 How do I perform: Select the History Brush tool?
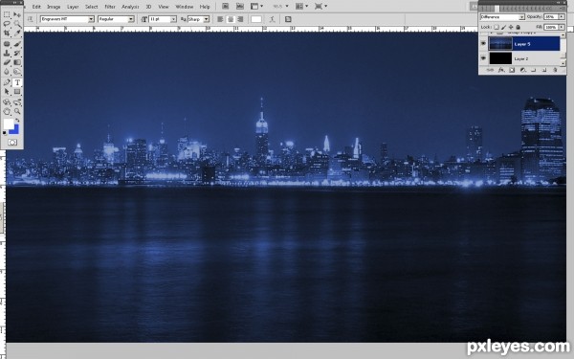[x=17, y=53]
